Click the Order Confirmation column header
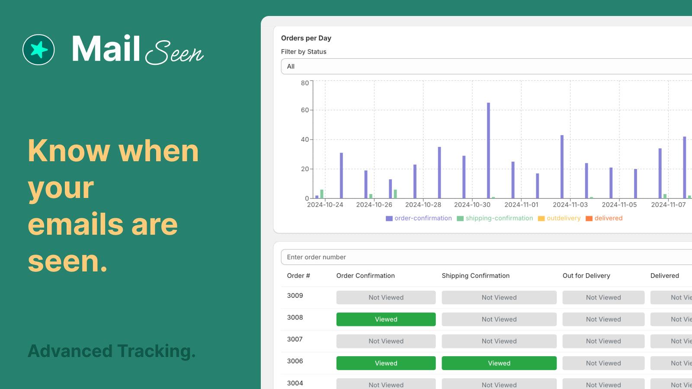 (365, 275)
